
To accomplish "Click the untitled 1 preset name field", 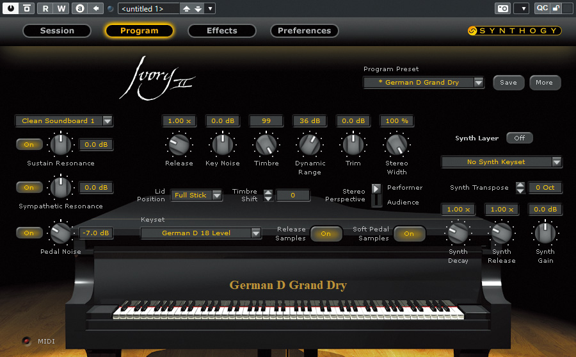I will click(148, 8).
